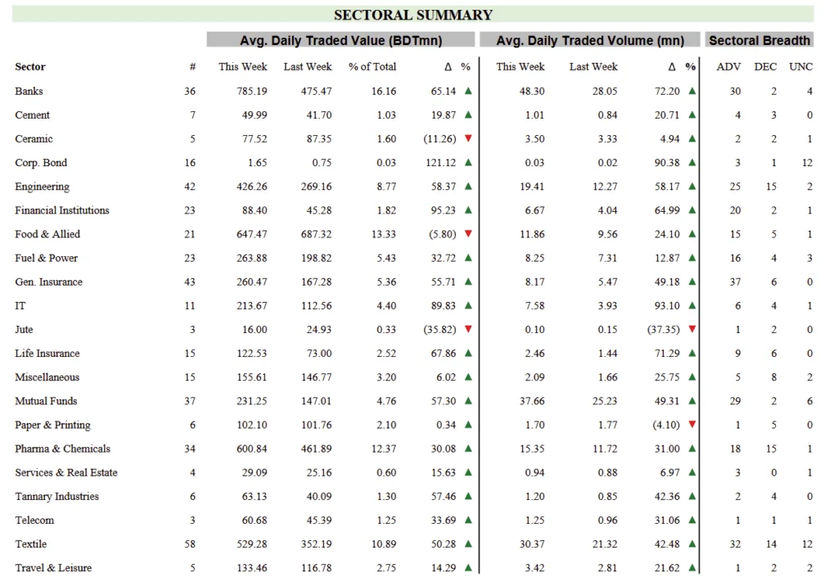
Task: Click the Sector column heading
Action: [x=30, y=66]
